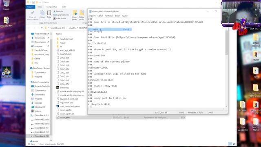Select the eossdk-win64-shipping.dll file
This screenshot has width=261, height=147.
[70, 91]
